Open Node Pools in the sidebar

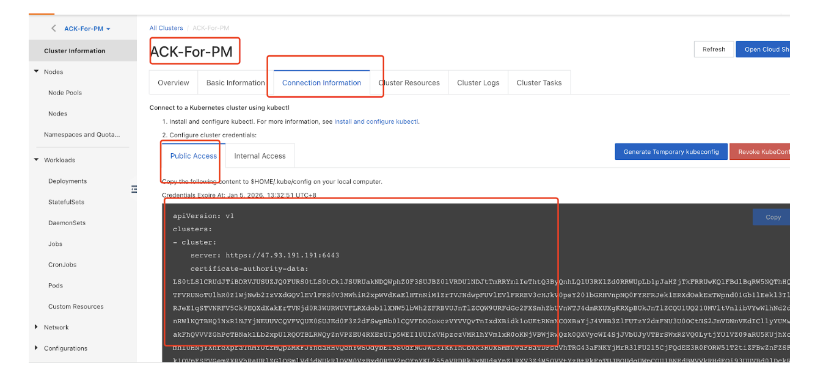click(x=65, y=93)
